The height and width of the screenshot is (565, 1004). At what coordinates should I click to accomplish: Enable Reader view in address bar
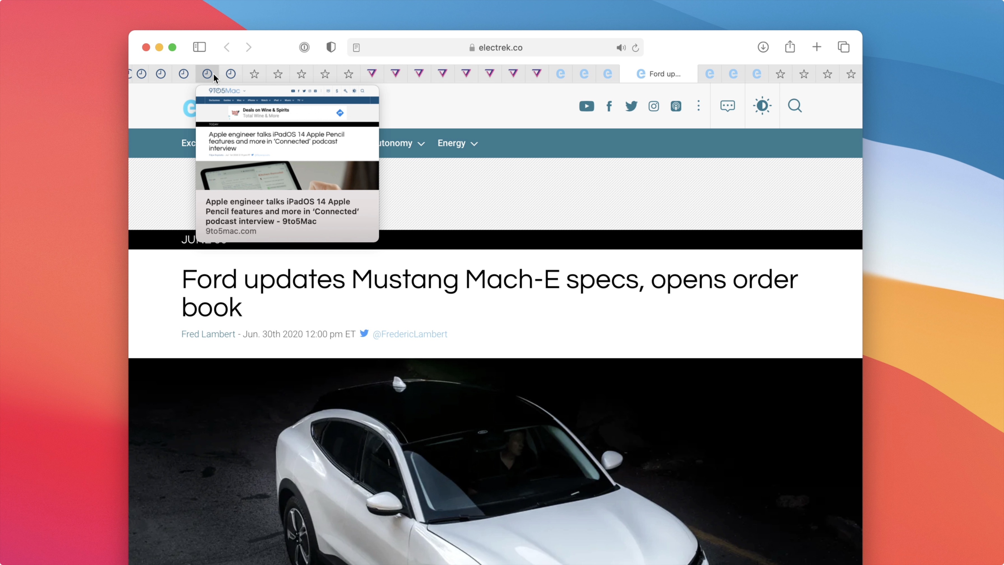click(356, 48)
